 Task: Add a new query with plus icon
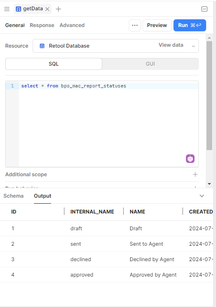tap(58, 9)
